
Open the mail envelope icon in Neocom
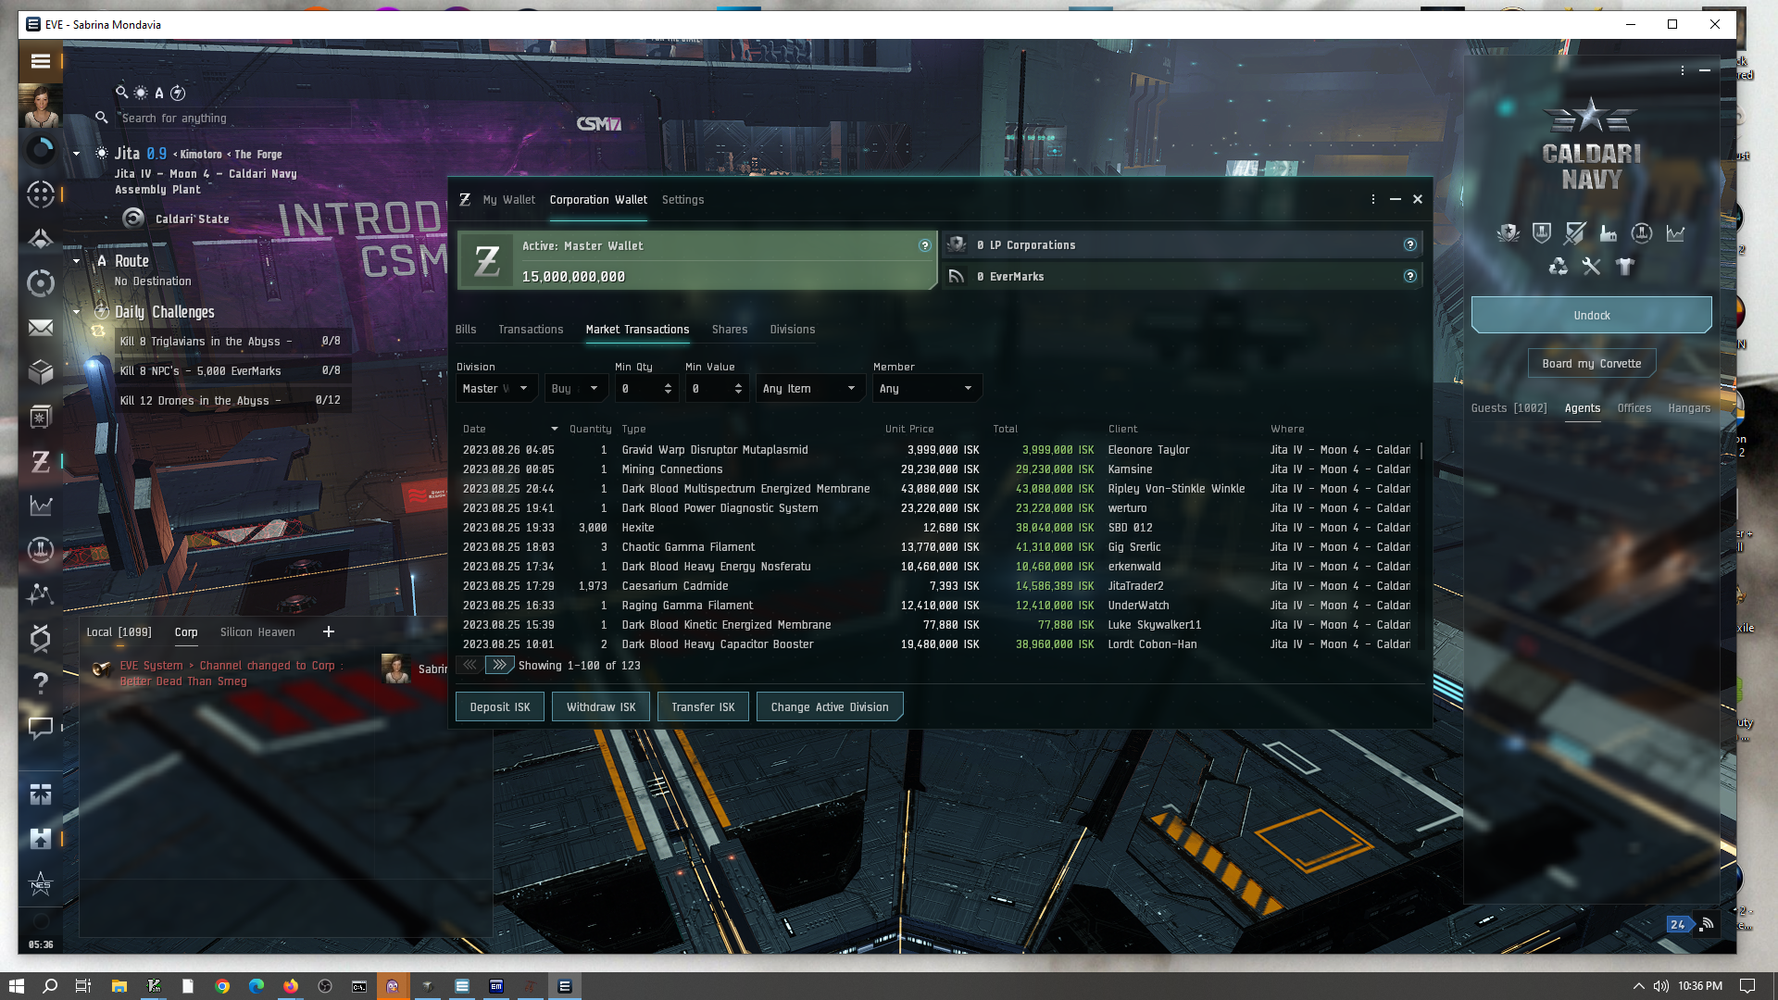pos(41,328)
